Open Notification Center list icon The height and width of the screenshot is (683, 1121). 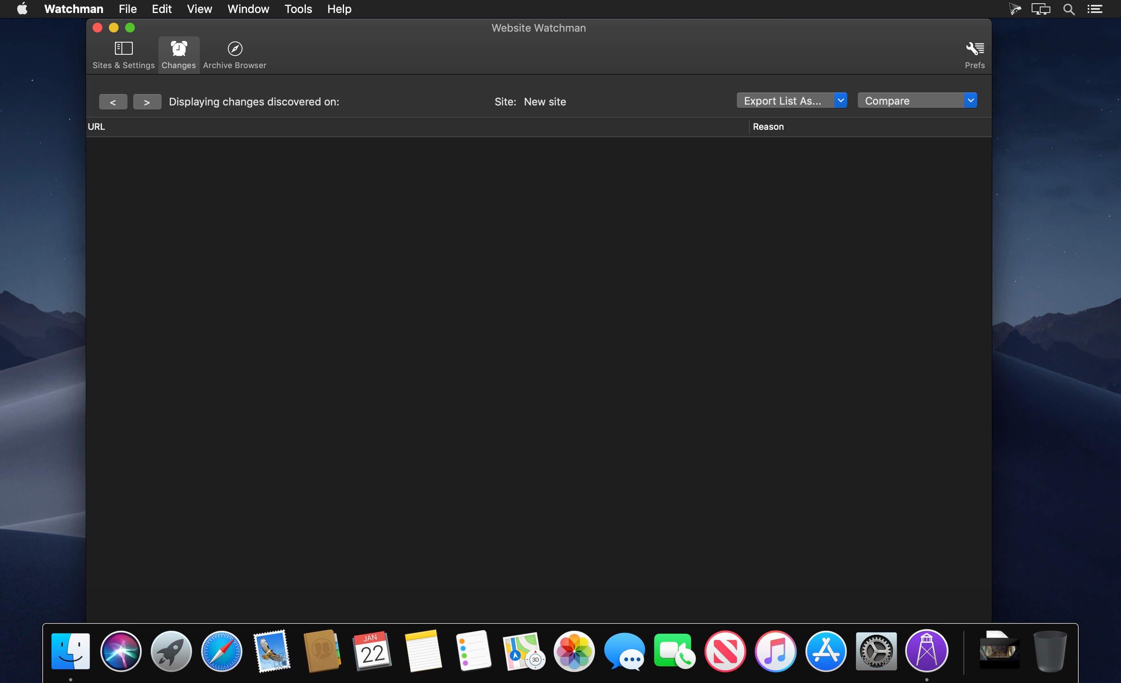(x=1094, y=9)
